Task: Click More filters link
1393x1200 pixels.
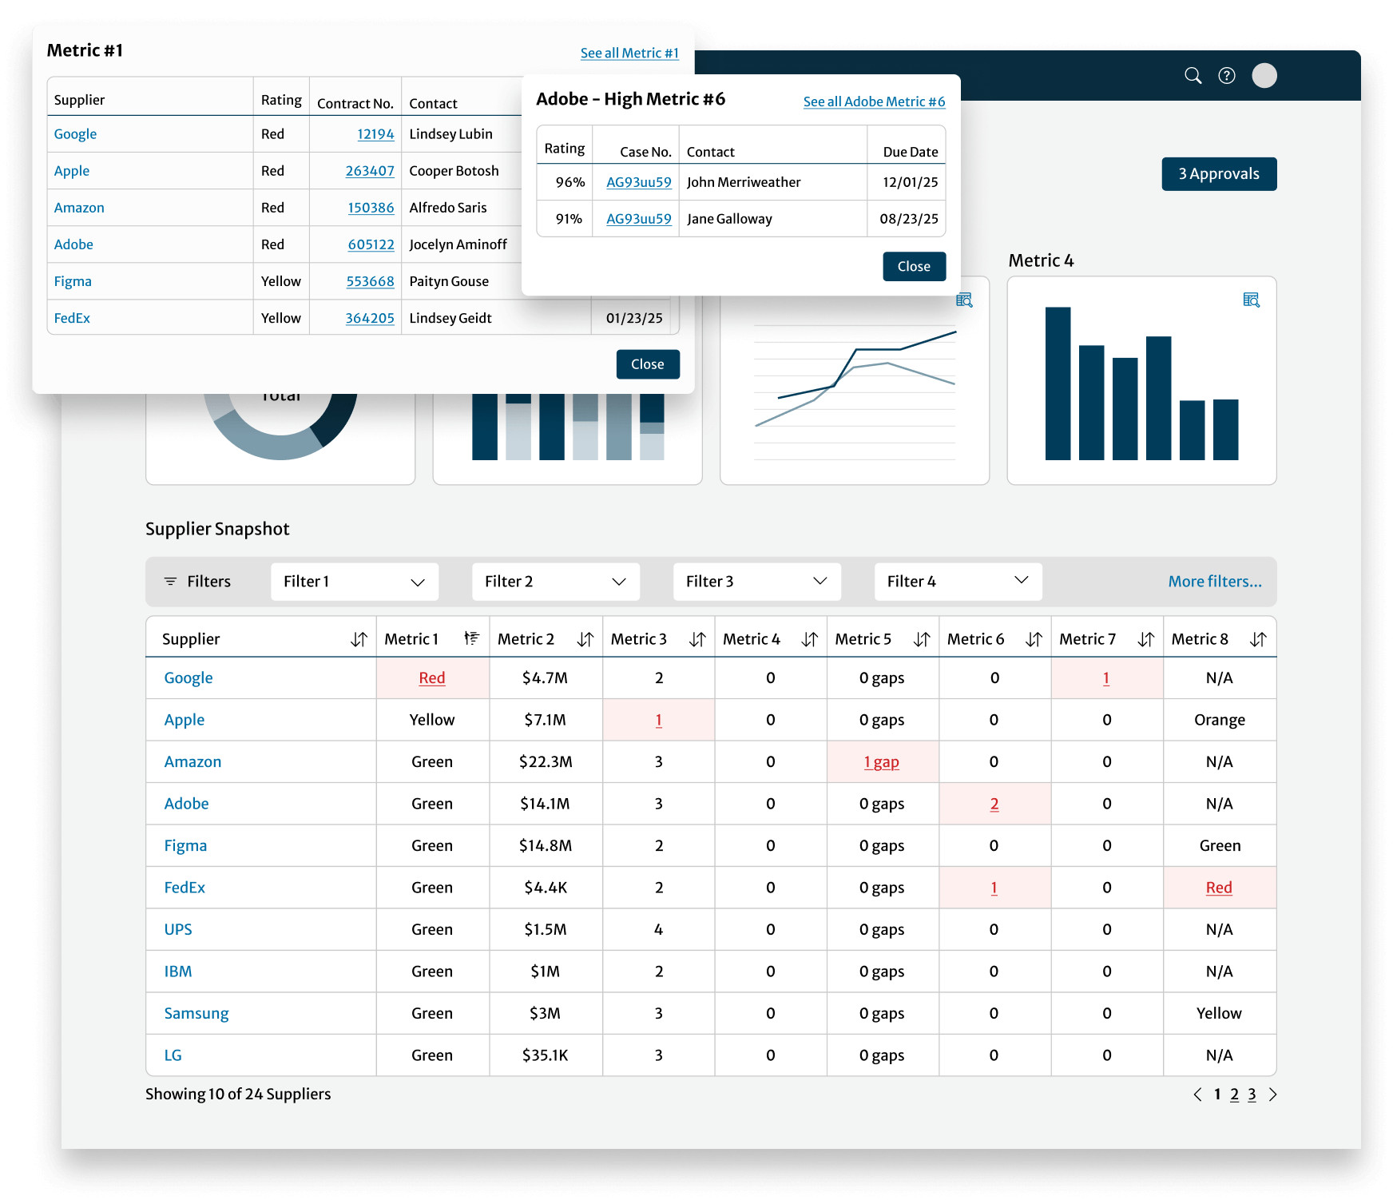Action: [1215, 582]
